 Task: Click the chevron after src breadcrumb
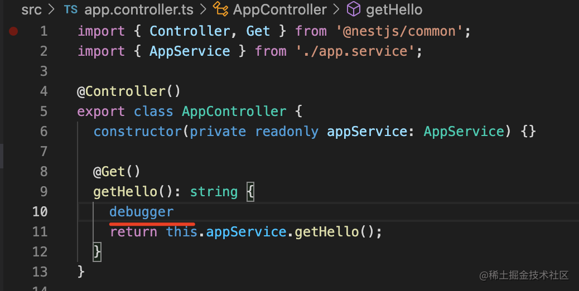(x=52, y=9)
